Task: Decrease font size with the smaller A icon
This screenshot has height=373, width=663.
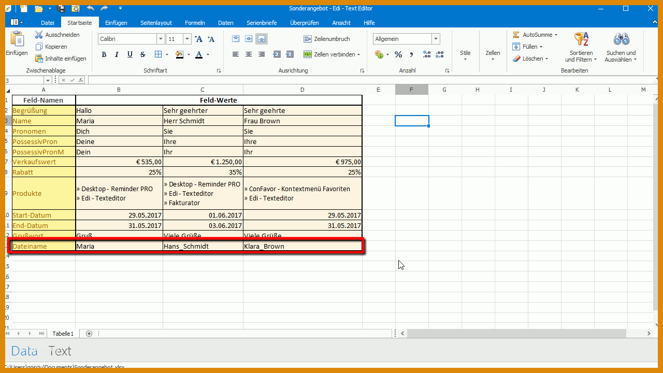Action: [211, 39]
